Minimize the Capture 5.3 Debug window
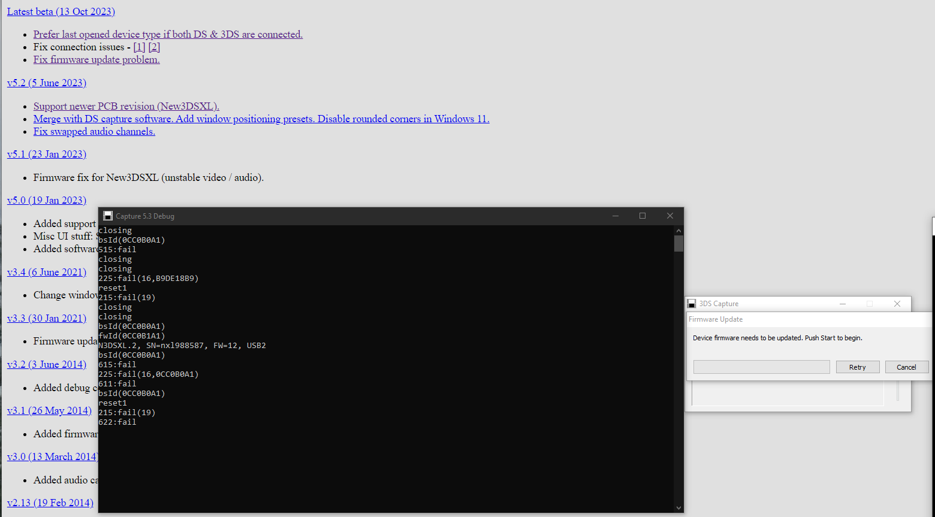The height and width of the screenshot is (517, 935). point(616,216)
